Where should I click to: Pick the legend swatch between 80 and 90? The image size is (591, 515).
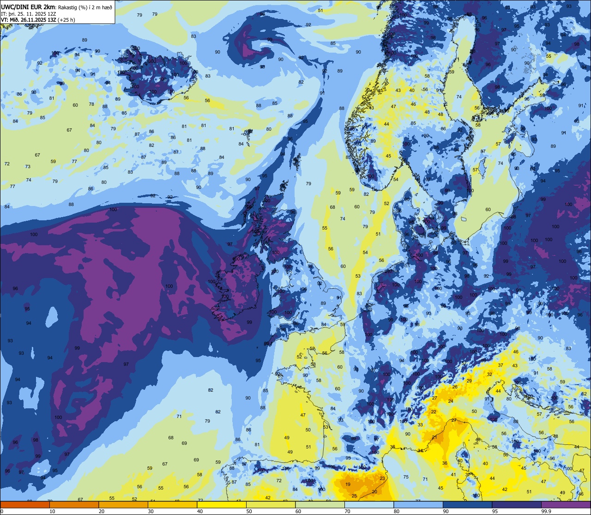pos(418,504)
